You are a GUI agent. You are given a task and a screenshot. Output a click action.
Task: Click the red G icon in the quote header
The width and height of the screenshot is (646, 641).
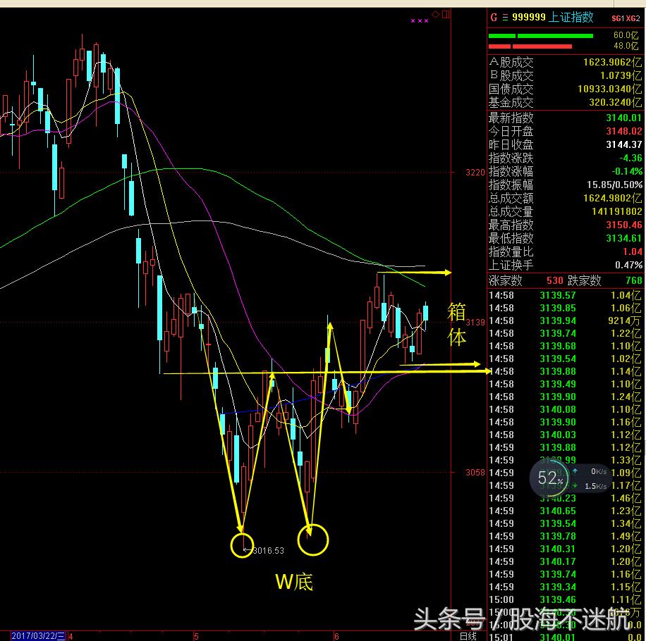click(494, 18)
